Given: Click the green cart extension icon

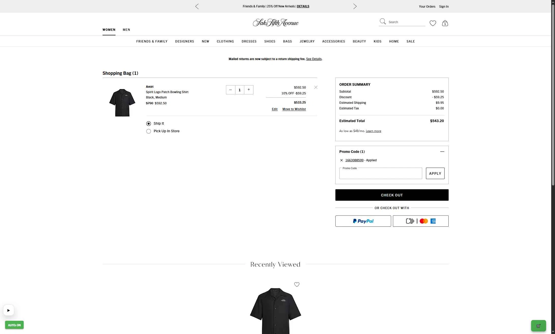Looking at the screenshot, I should pyautogui.click(x=538, y=326).
